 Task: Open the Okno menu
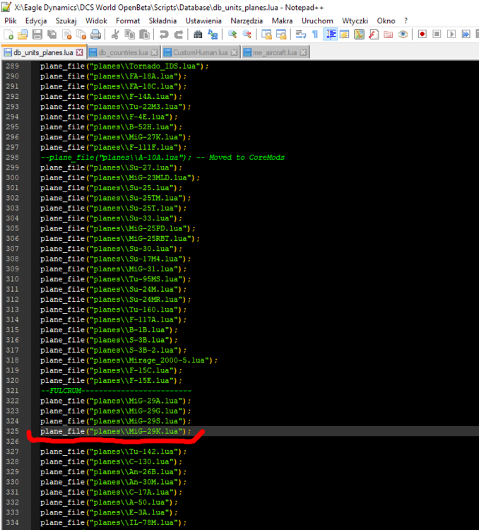coord(386,21)
